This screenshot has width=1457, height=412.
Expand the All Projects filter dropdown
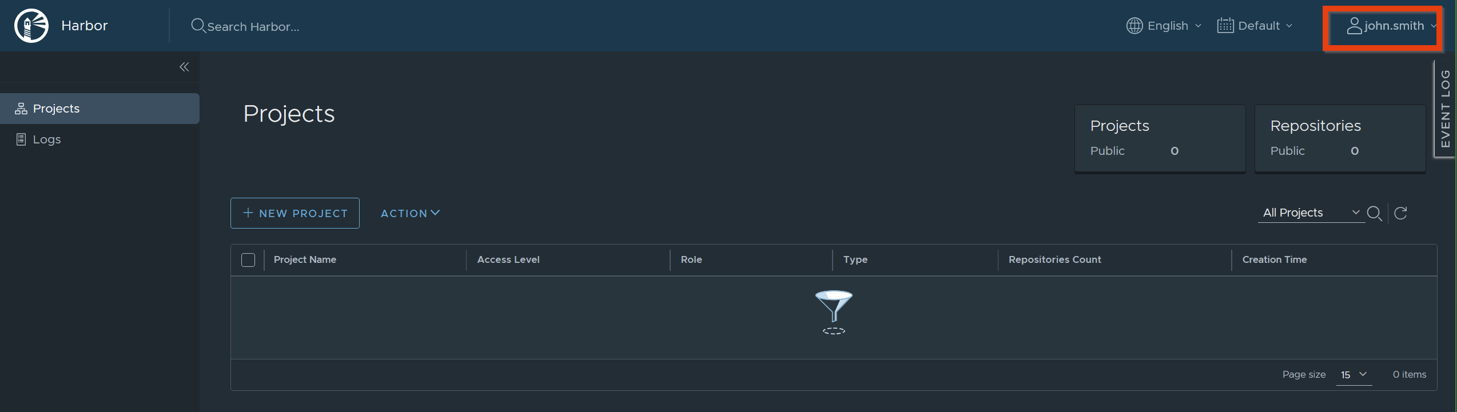1311,213
